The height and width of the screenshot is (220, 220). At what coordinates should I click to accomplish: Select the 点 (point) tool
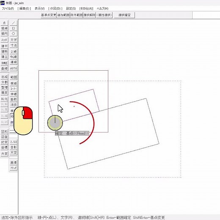4,23
